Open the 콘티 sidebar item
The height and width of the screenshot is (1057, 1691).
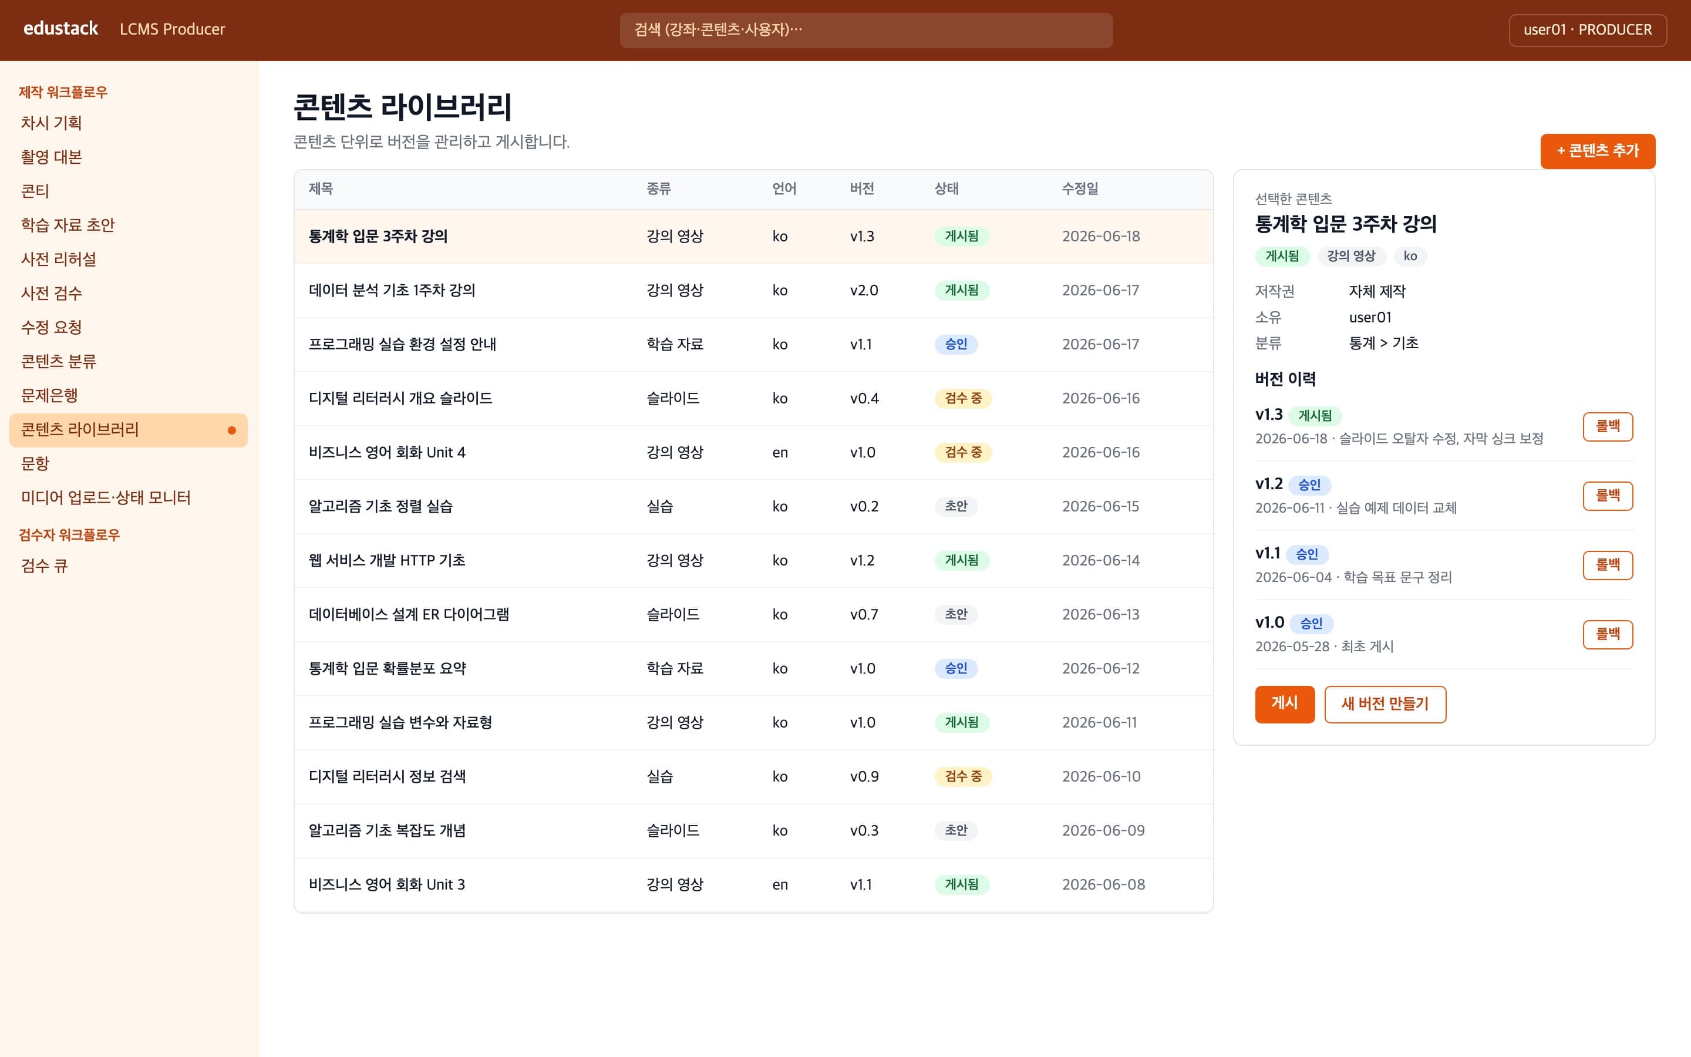tap(129, 191)
